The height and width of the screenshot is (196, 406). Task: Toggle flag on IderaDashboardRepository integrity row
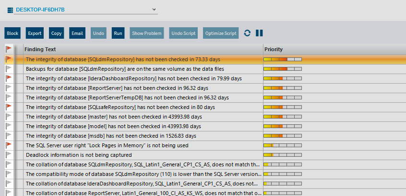(x=9, y=78)
